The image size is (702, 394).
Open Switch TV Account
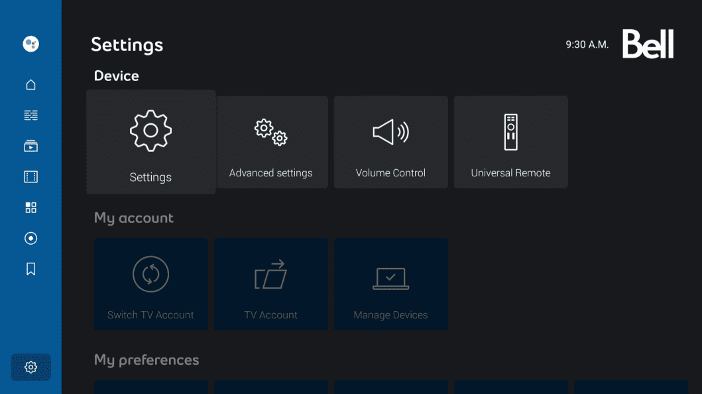(150, 284)
